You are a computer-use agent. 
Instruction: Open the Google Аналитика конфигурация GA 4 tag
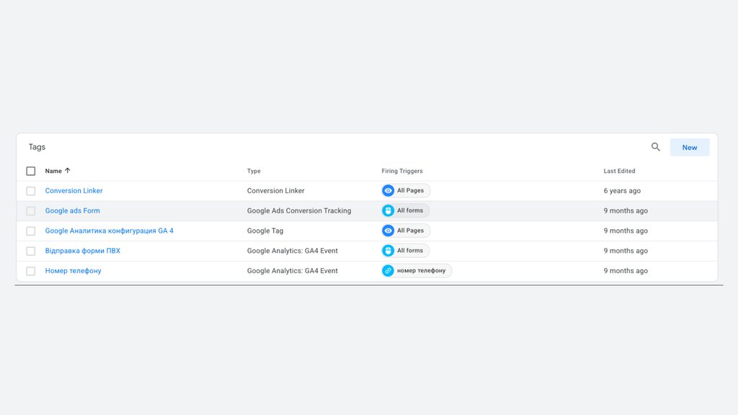tap(110, 231)
